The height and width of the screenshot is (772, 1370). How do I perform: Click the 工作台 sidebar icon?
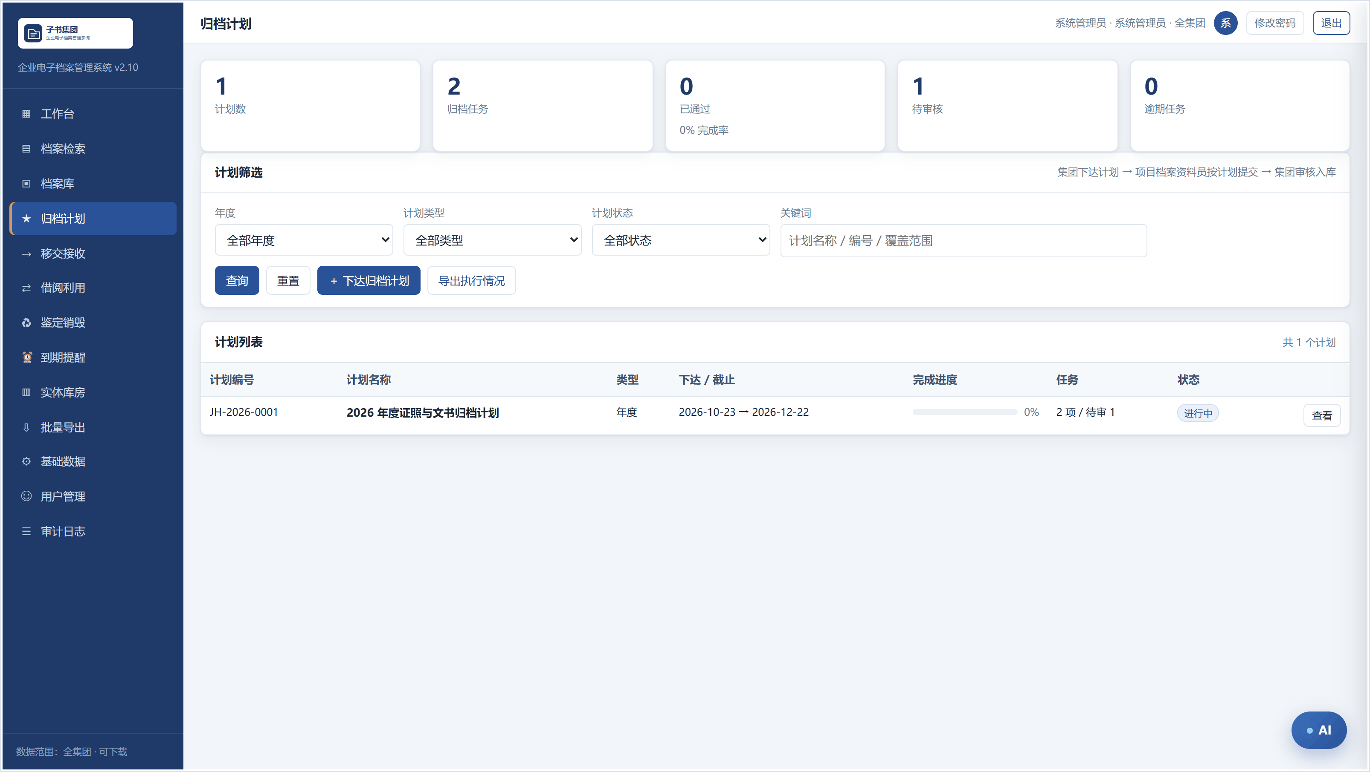[x=26, y=114]
